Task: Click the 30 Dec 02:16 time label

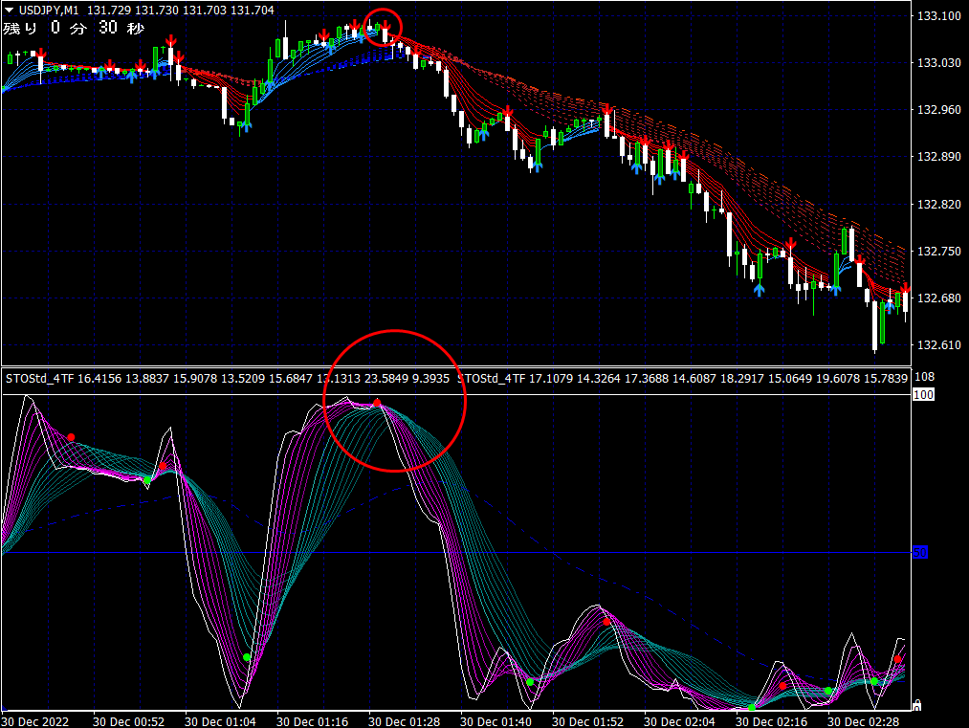Action: point(773,719)
